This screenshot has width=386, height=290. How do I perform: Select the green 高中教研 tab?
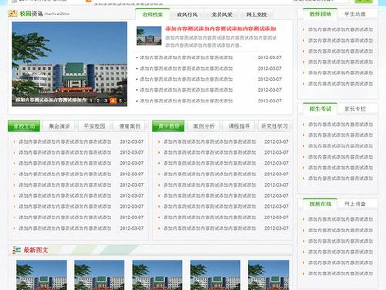pos(168,126)
